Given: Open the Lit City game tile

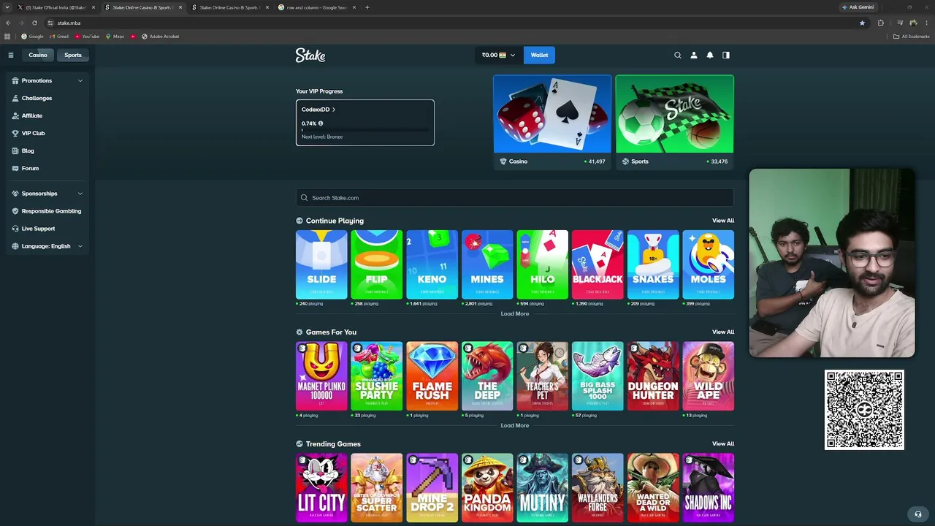Looking at the screenshot, I should click(321, 488).
